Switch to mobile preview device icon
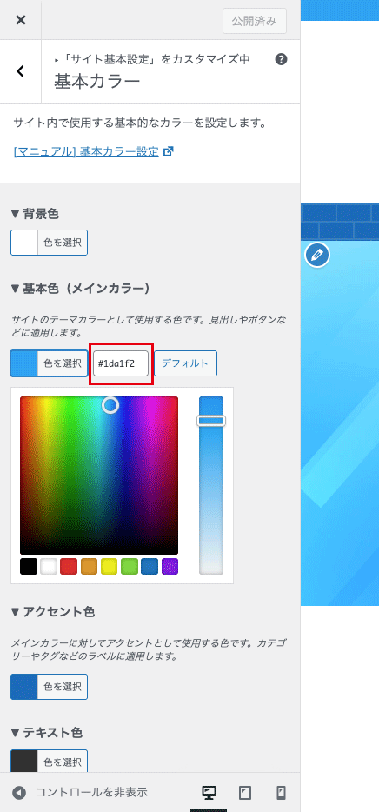This screenshot has width=379, height=812. [x=281, y=792]
